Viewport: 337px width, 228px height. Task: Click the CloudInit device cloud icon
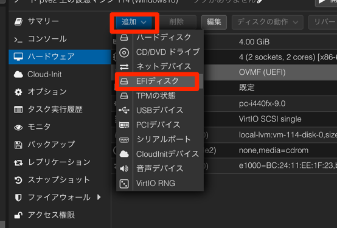tap(124, 154)
